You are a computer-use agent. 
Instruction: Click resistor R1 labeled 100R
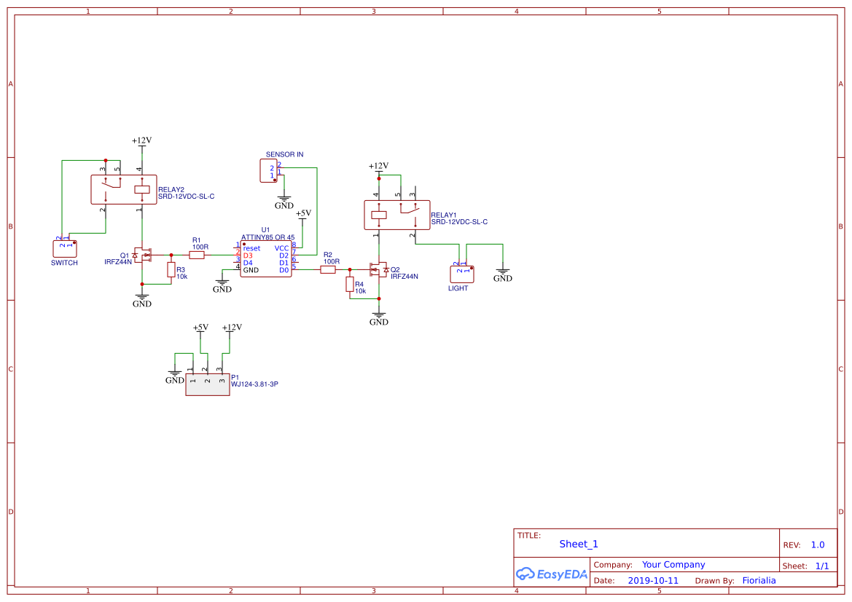(x=198, y=253)
